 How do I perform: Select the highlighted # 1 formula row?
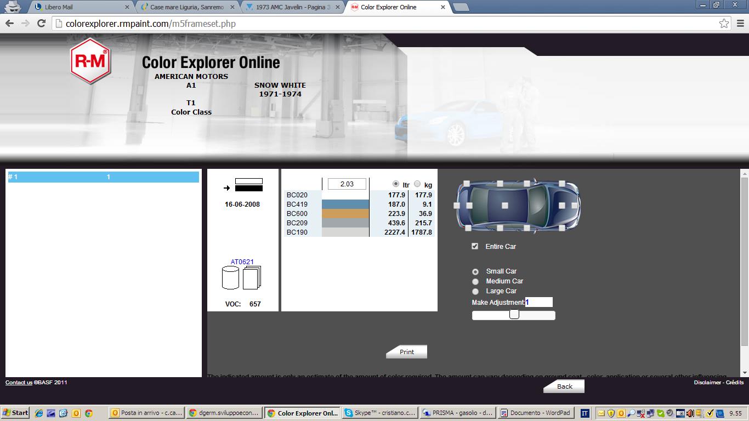(x=103, y=177)
